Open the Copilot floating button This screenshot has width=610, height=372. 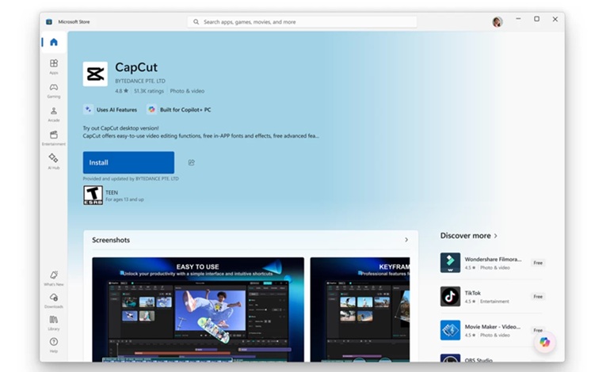point(545,342)
